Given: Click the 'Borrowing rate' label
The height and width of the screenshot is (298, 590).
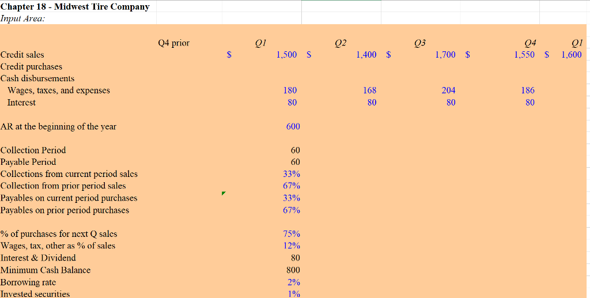Looking at the screenshot, I should point(28,282).
